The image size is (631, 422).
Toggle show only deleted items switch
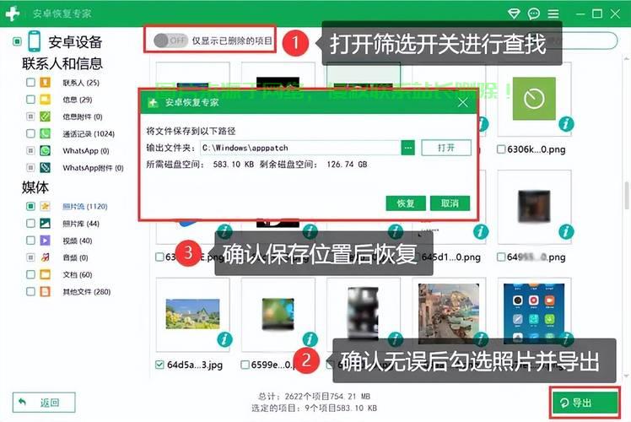pos(170,41)
